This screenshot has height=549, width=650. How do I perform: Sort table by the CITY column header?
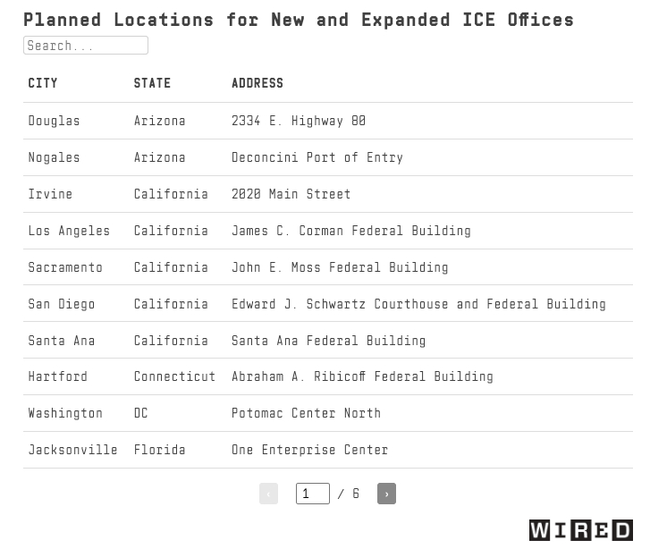coord(43,83)
